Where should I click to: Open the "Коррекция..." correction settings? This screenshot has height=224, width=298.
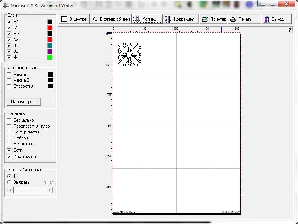[x=181, y=19]
